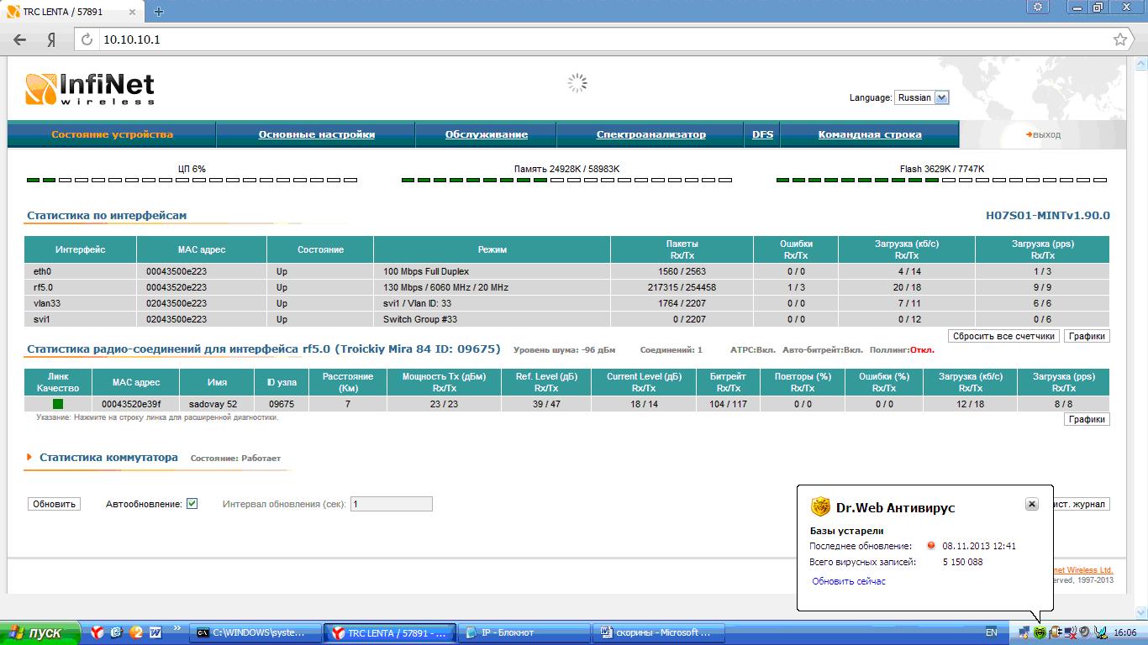Click the volume speaker tray icon
This screenshot has width=1148, height=645.
coord(1084,632)
